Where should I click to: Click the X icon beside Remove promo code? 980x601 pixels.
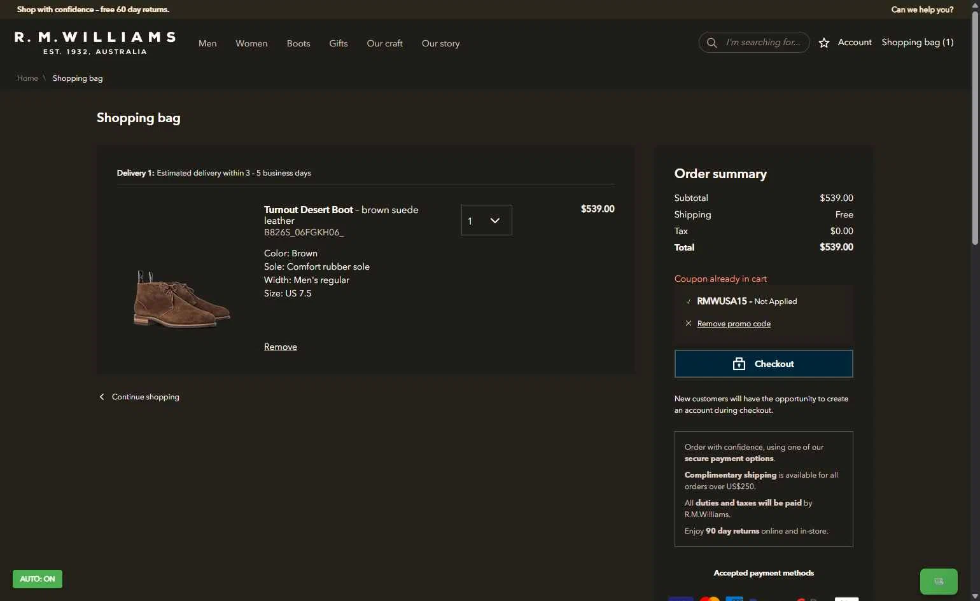688,324
